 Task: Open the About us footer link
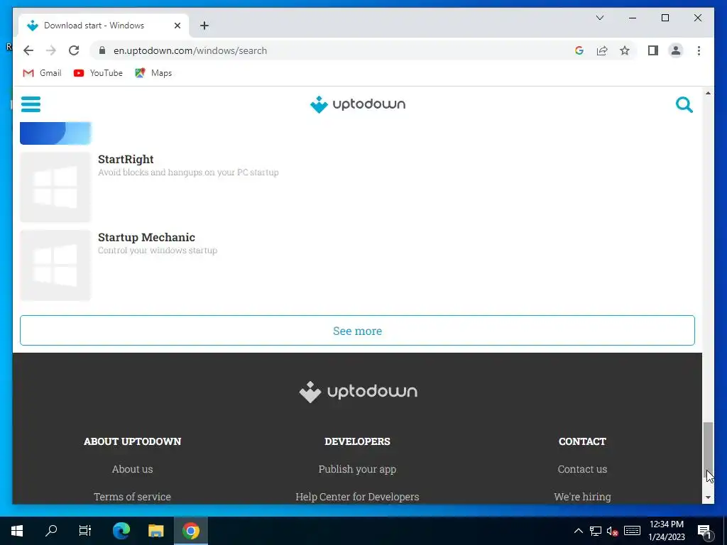click(132, 469)
